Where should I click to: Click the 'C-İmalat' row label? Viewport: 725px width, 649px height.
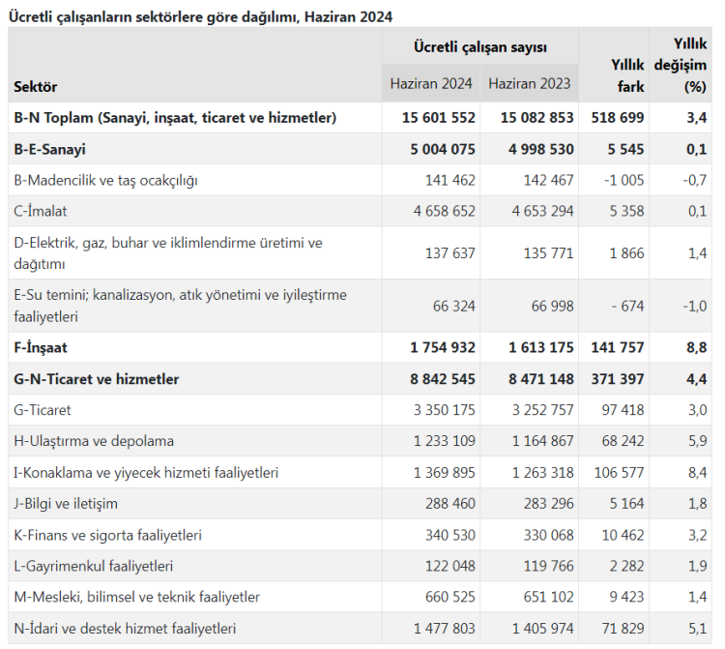[x=41, y=211]
